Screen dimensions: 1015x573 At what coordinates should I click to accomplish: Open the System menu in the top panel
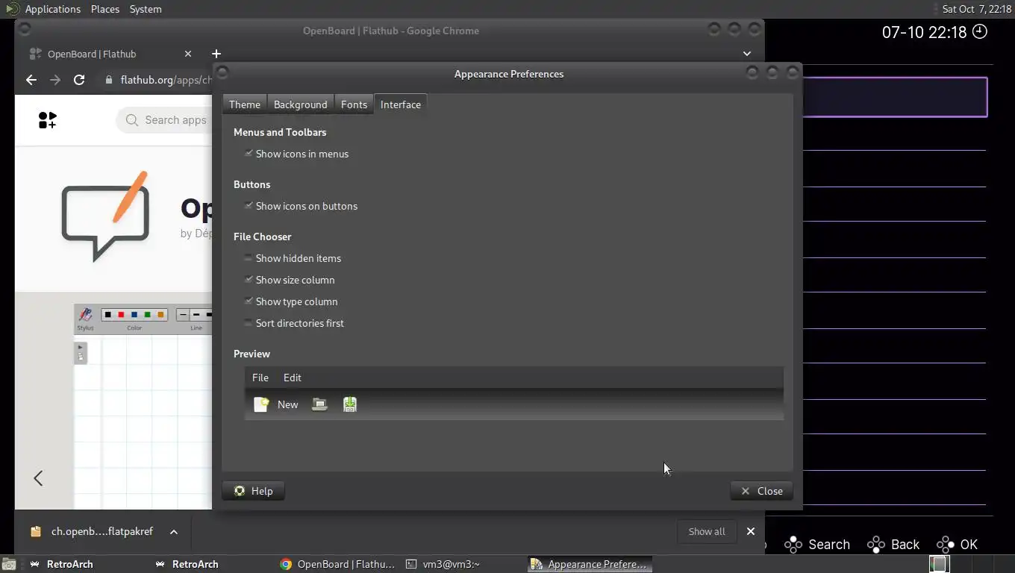146,9
